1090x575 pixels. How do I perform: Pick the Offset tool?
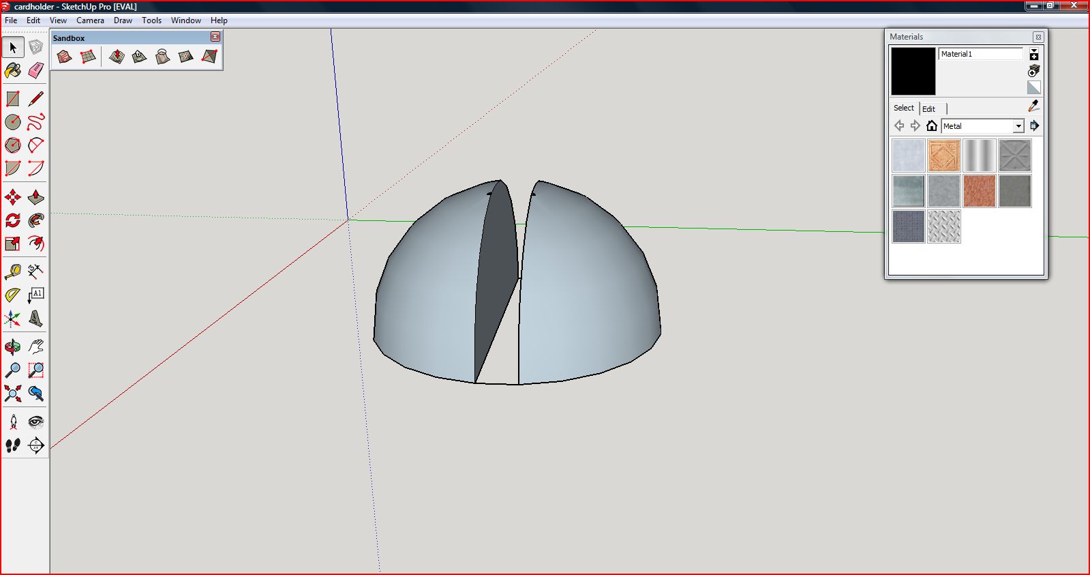coord(36,244)
